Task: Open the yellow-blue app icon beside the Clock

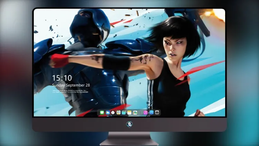Action: 118,112
